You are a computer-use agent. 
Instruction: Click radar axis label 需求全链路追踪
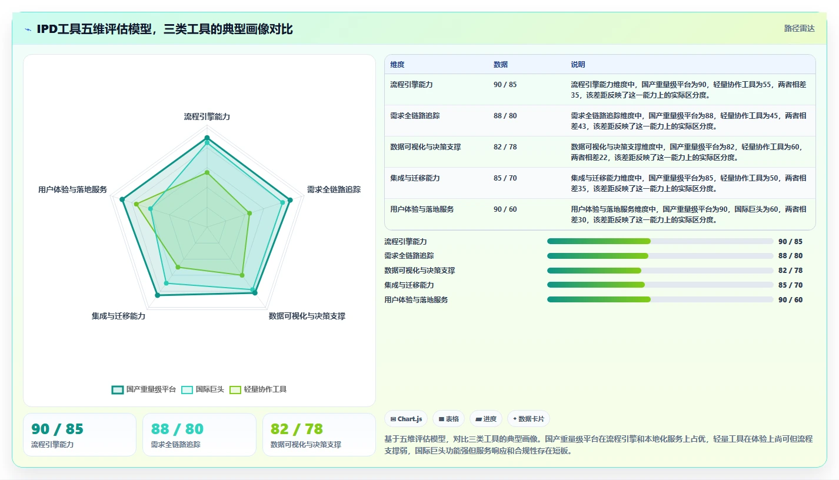[x=334, y=189]
